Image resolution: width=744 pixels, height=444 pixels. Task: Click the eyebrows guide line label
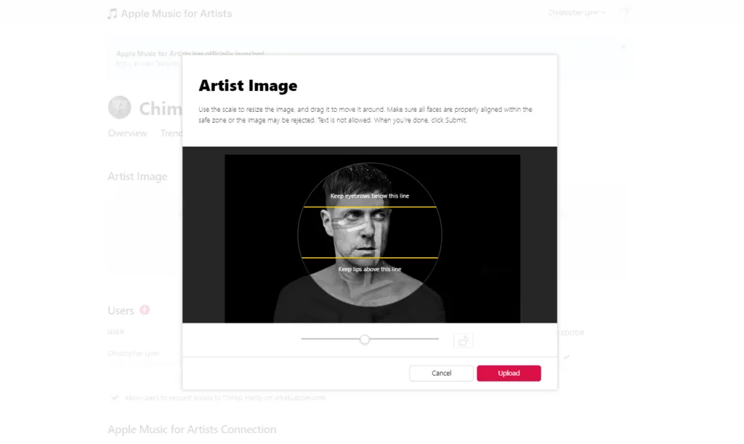[369, 195]
